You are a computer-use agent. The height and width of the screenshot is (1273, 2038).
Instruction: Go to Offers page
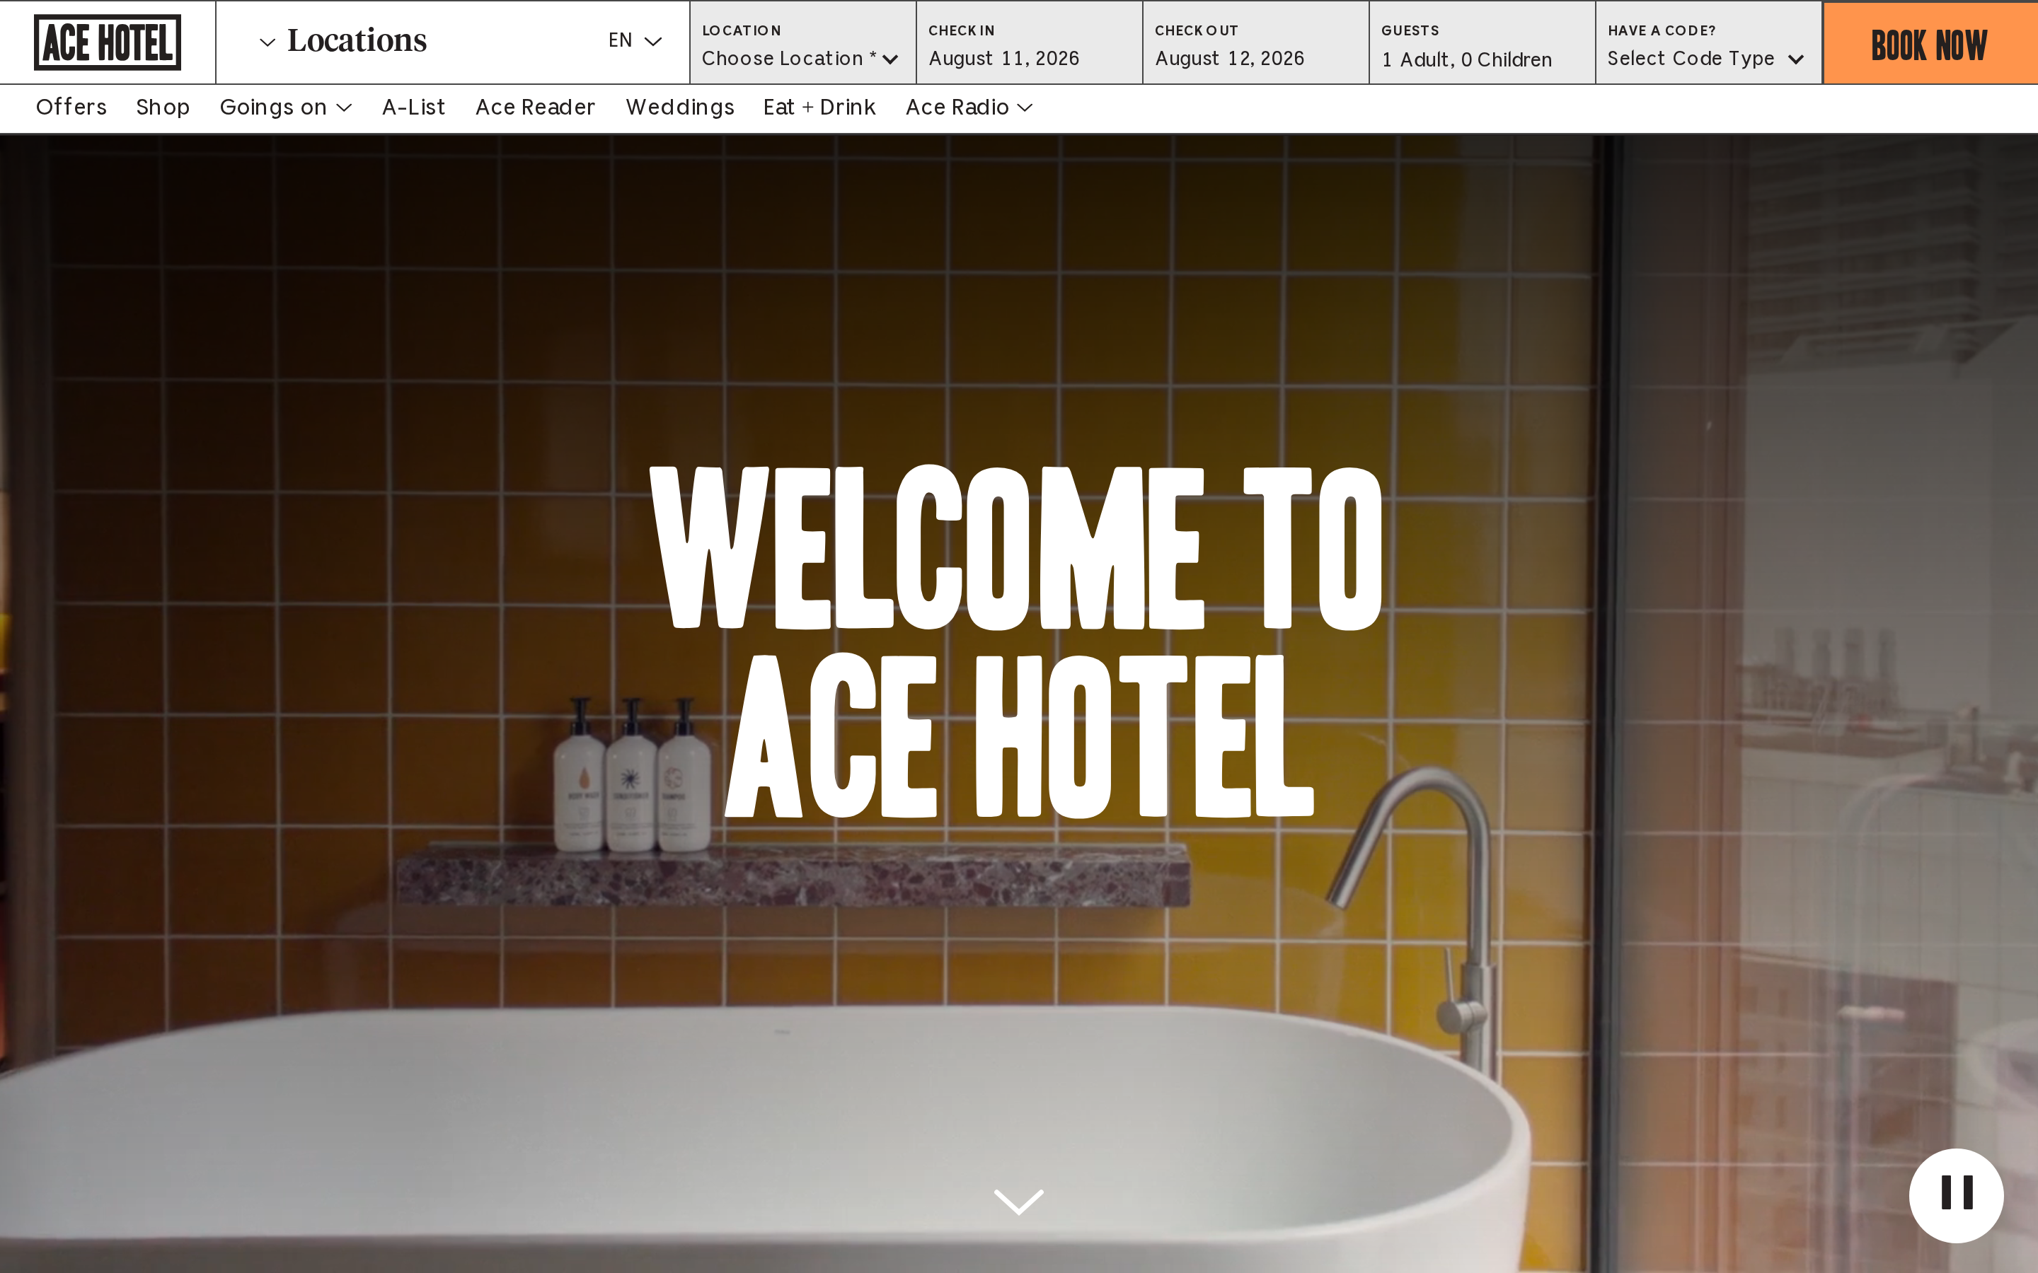71,107
